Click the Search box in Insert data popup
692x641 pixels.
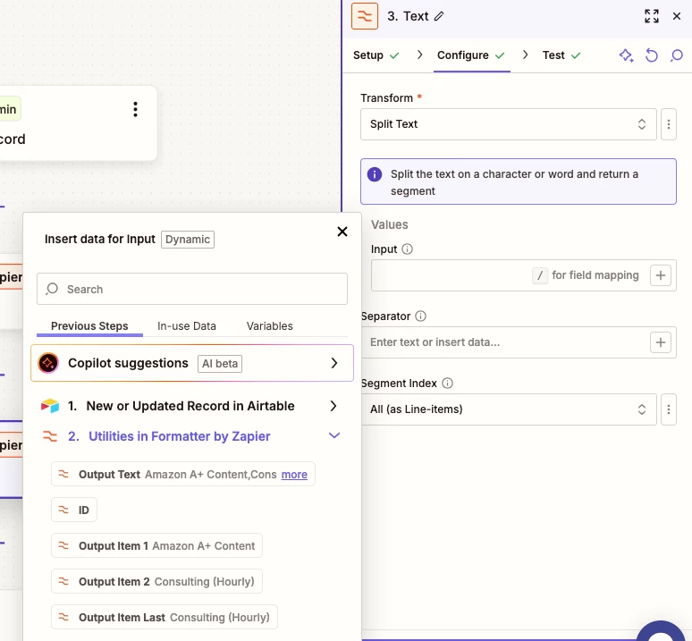click(x=192, y=289)
